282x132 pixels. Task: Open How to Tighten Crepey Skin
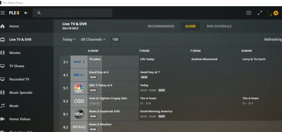click(113, 101)
